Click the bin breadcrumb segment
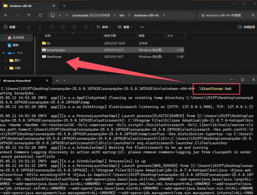 [122, 15]
